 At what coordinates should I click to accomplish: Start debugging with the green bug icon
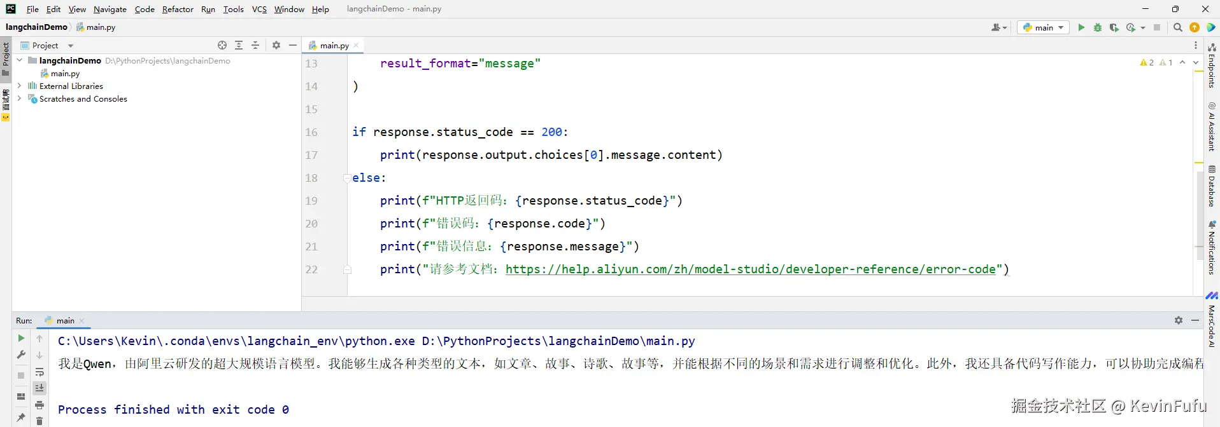pos(1097,27)
